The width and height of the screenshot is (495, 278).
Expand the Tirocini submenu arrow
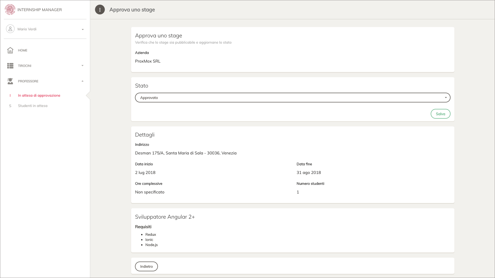pos(82,66)
